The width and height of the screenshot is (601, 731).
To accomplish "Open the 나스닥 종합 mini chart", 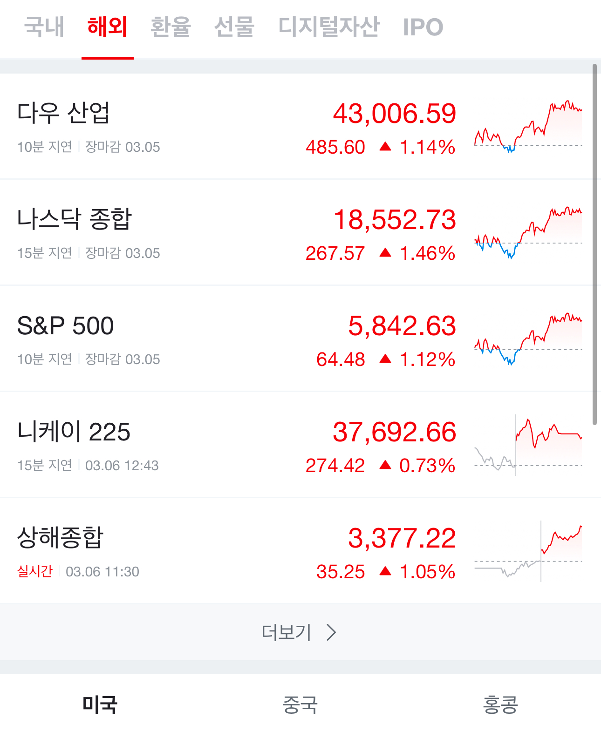I will [528, 232].
